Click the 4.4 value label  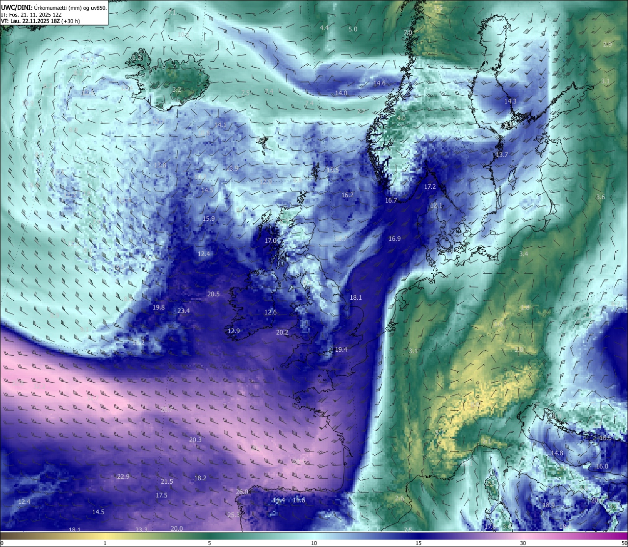(324, 28)
